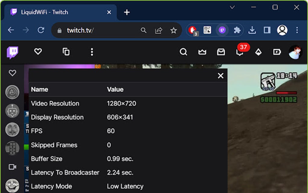The width and height of the screenshot is (308, 193).
Task: Click the sidebar followed-channels heart icon
Action: click(12, 73)
